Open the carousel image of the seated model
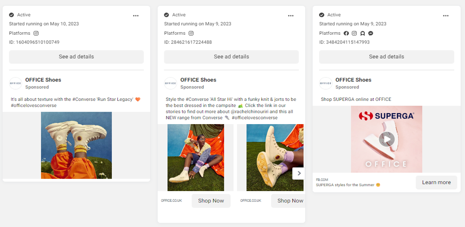The height and width of the screenshot is (227, 465). click(196, 158)
